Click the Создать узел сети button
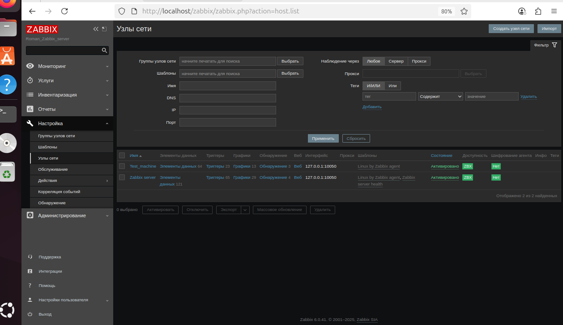Screen dimensions: 563x325 [511, 29]
